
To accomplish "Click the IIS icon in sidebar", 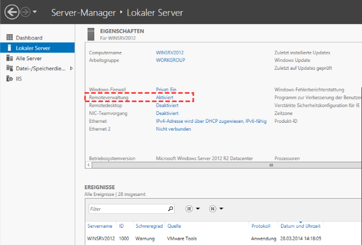I will (9, 79).
